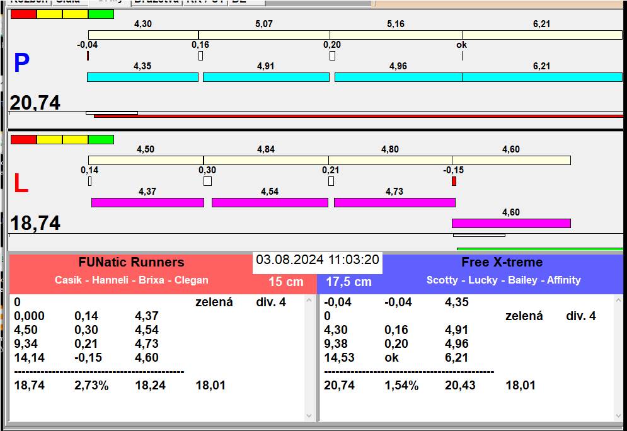The width and height of the screenshot is (627, 431).
Task: Click the 0,20 changeover marker in lane P
Action: point(332,56)
